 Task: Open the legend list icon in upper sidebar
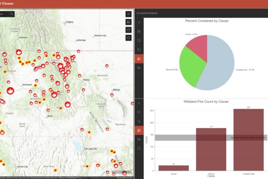(x=139, y=32)
